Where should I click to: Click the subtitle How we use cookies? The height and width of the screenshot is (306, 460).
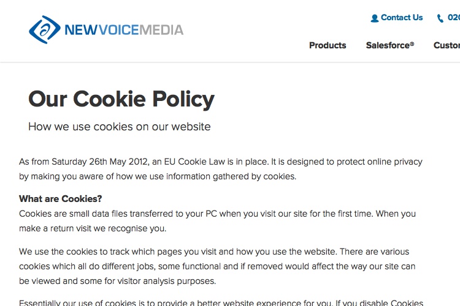pyautogui.click(x=120, y=127)
